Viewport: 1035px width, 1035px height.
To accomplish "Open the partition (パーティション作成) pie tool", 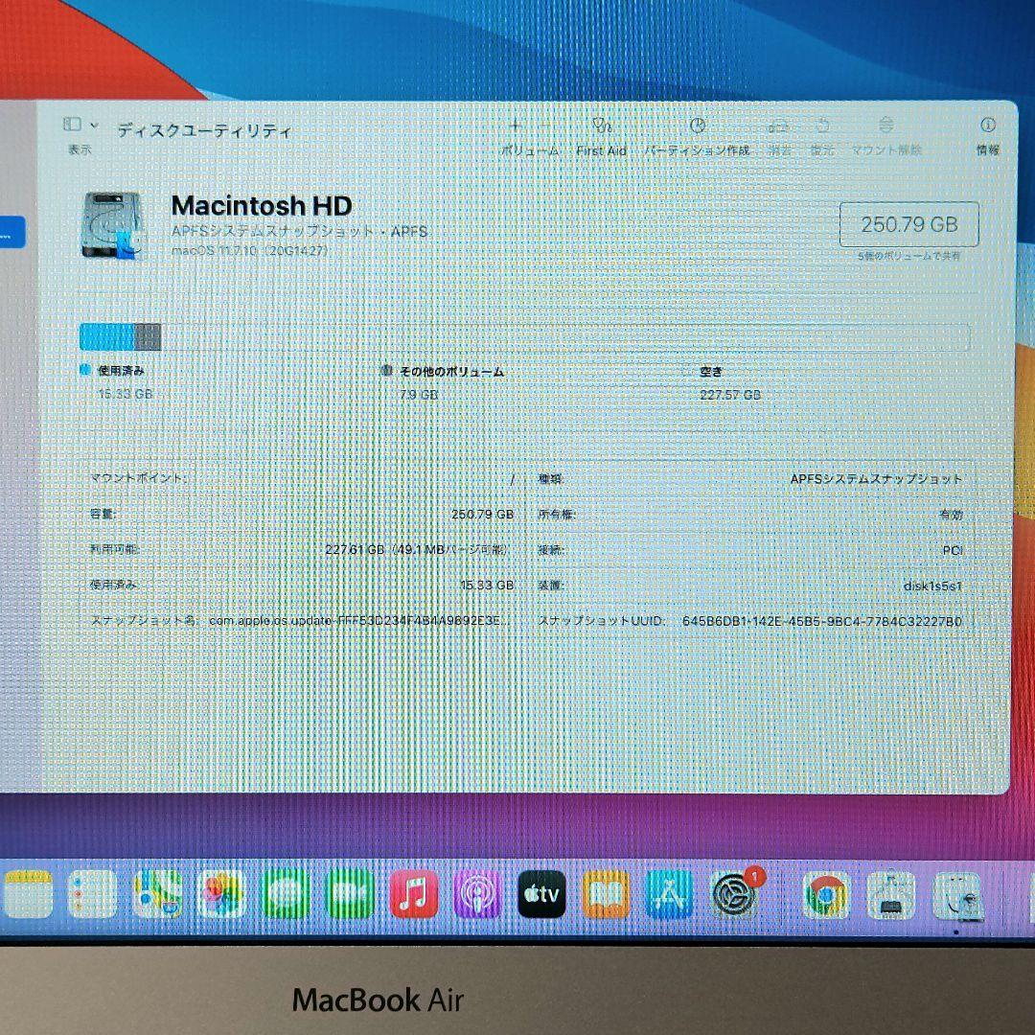I will pyautogui.click(x=698, y=126).
